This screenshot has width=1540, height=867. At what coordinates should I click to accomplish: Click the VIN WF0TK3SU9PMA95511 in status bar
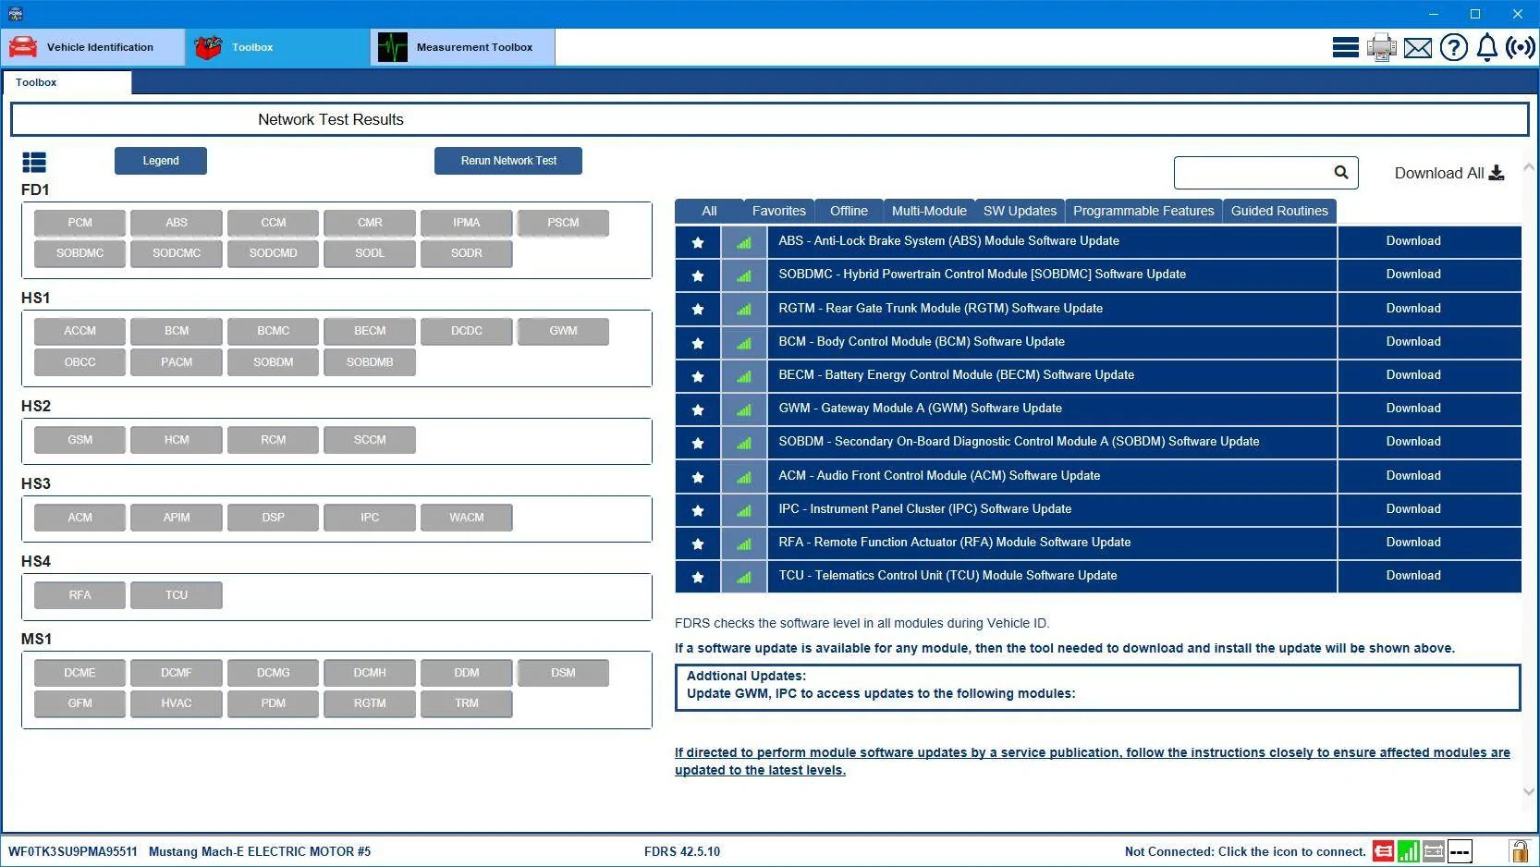coord(73,851)
